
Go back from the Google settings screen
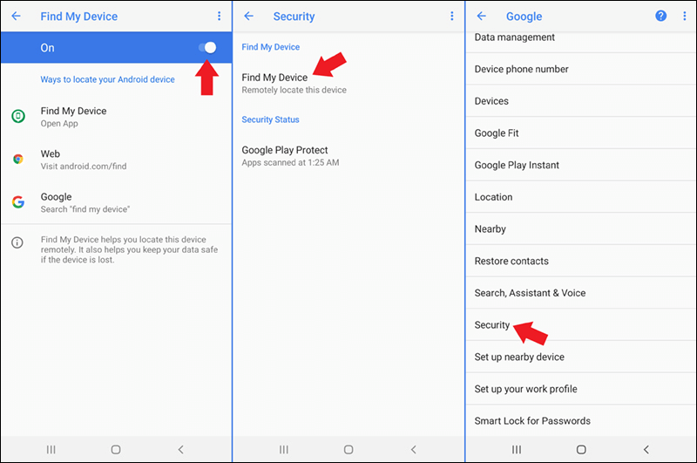click(x=482, y=16)
